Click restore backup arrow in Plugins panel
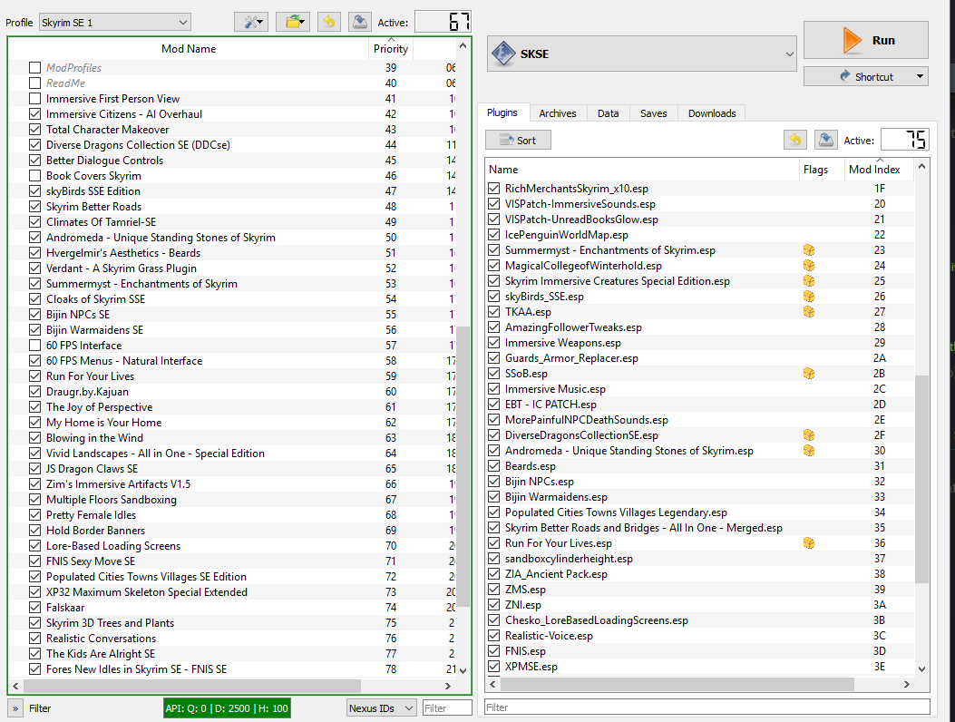Screen dimensions: 955x722 (x=795, y=140)
